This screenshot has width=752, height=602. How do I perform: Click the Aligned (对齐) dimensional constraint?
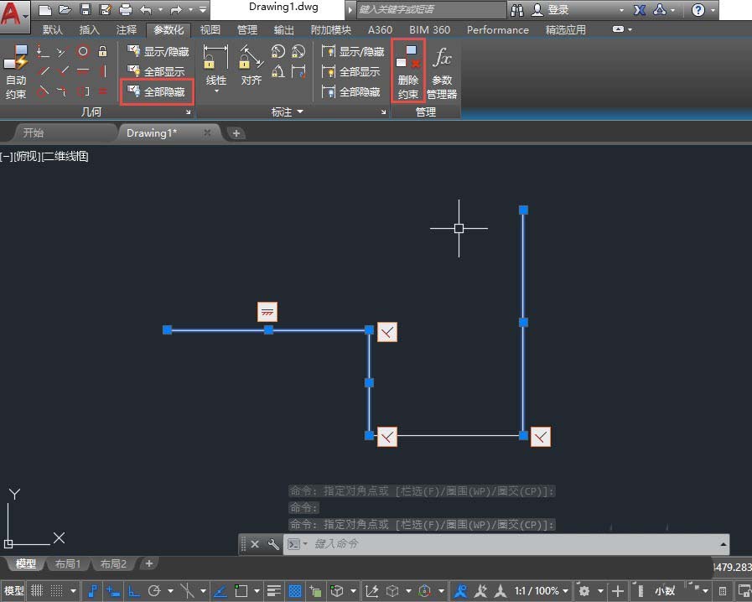click(x=251, y=65)
